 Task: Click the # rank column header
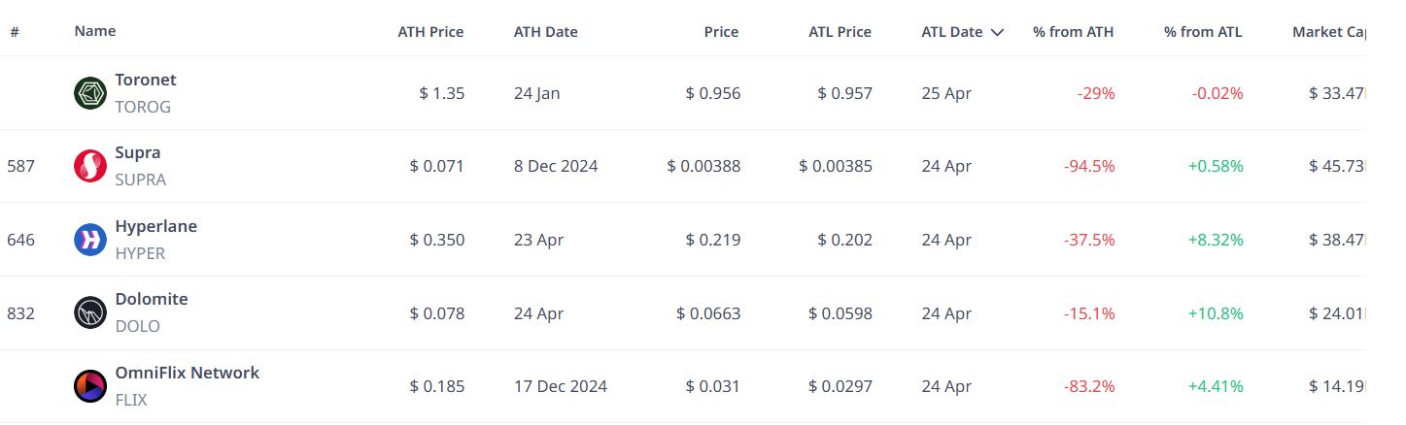[x=15, y=31]
